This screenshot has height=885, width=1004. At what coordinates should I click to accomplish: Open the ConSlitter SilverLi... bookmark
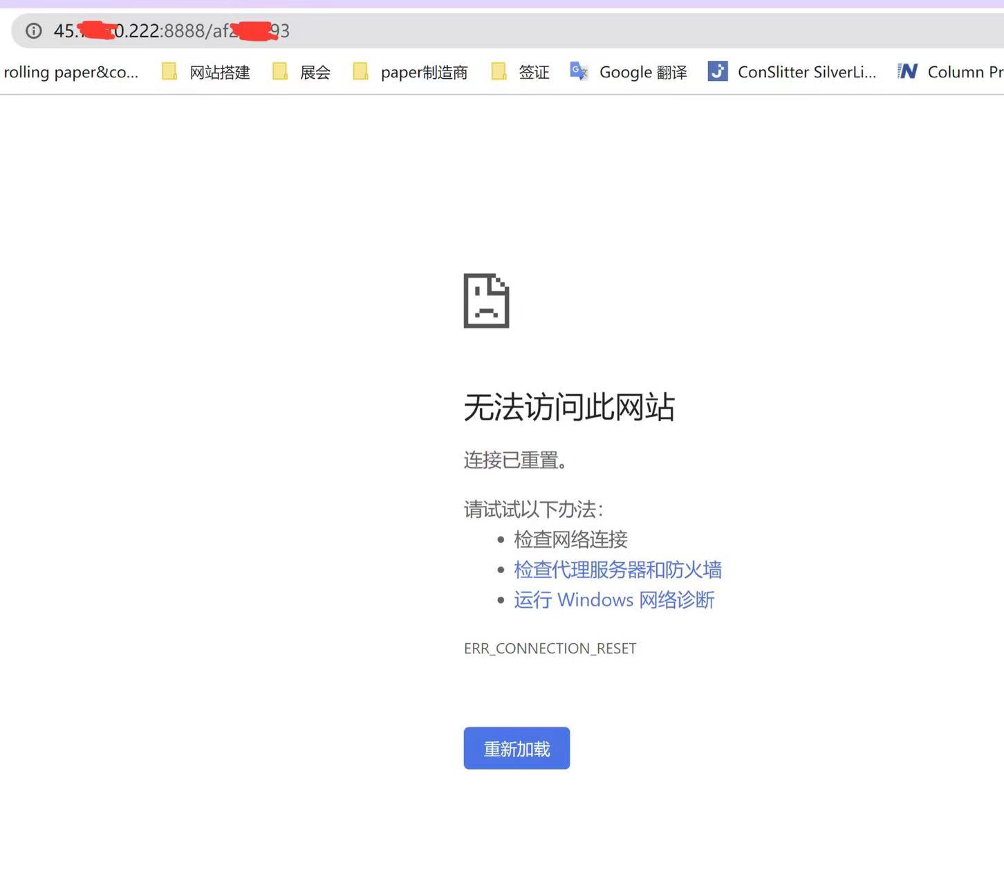[x=792, y=72]
